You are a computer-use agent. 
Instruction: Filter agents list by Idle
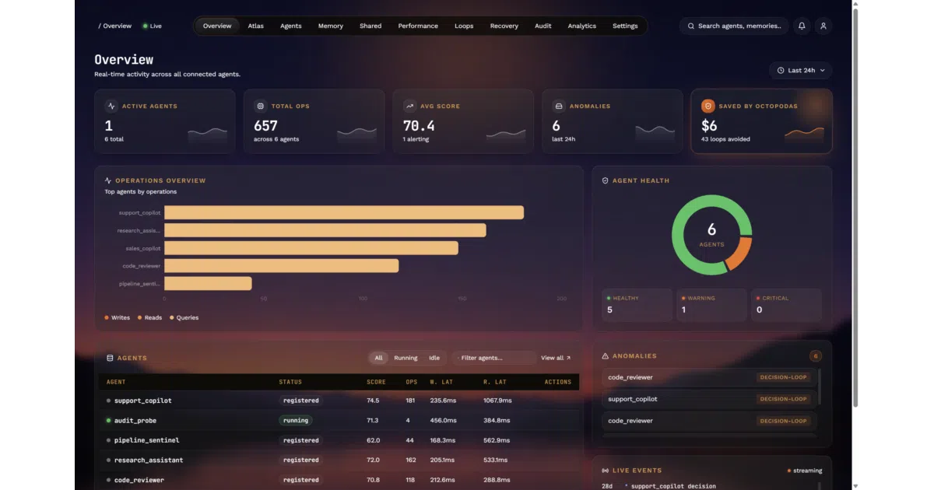click(x=434, y=358)
